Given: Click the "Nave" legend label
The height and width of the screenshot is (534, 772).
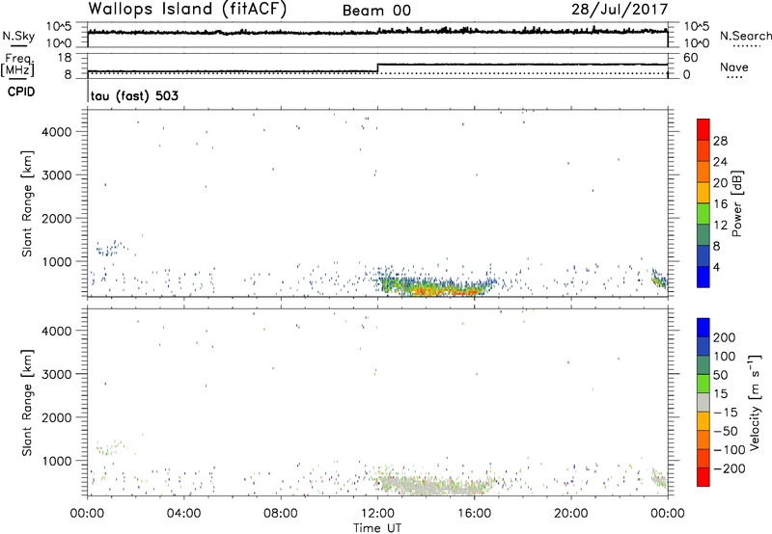Looking at the screenshot, I should coord(734,67).
